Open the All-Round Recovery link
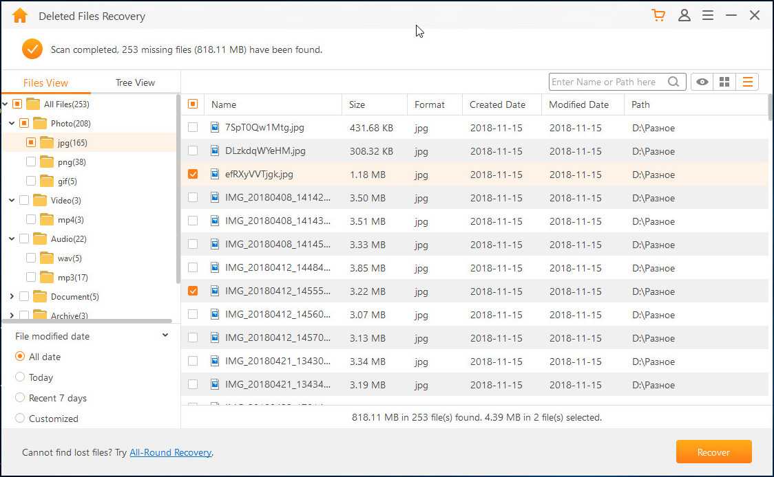The width and height of the screenshot is (774, 477). click(170, 452)
